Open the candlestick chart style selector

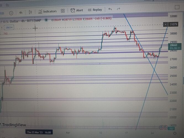point(30,12)
